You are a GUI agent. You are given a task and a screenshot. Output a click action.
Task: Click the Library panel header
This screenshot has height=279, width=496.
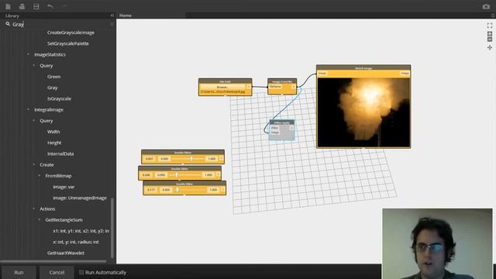(x=12, y=15)
